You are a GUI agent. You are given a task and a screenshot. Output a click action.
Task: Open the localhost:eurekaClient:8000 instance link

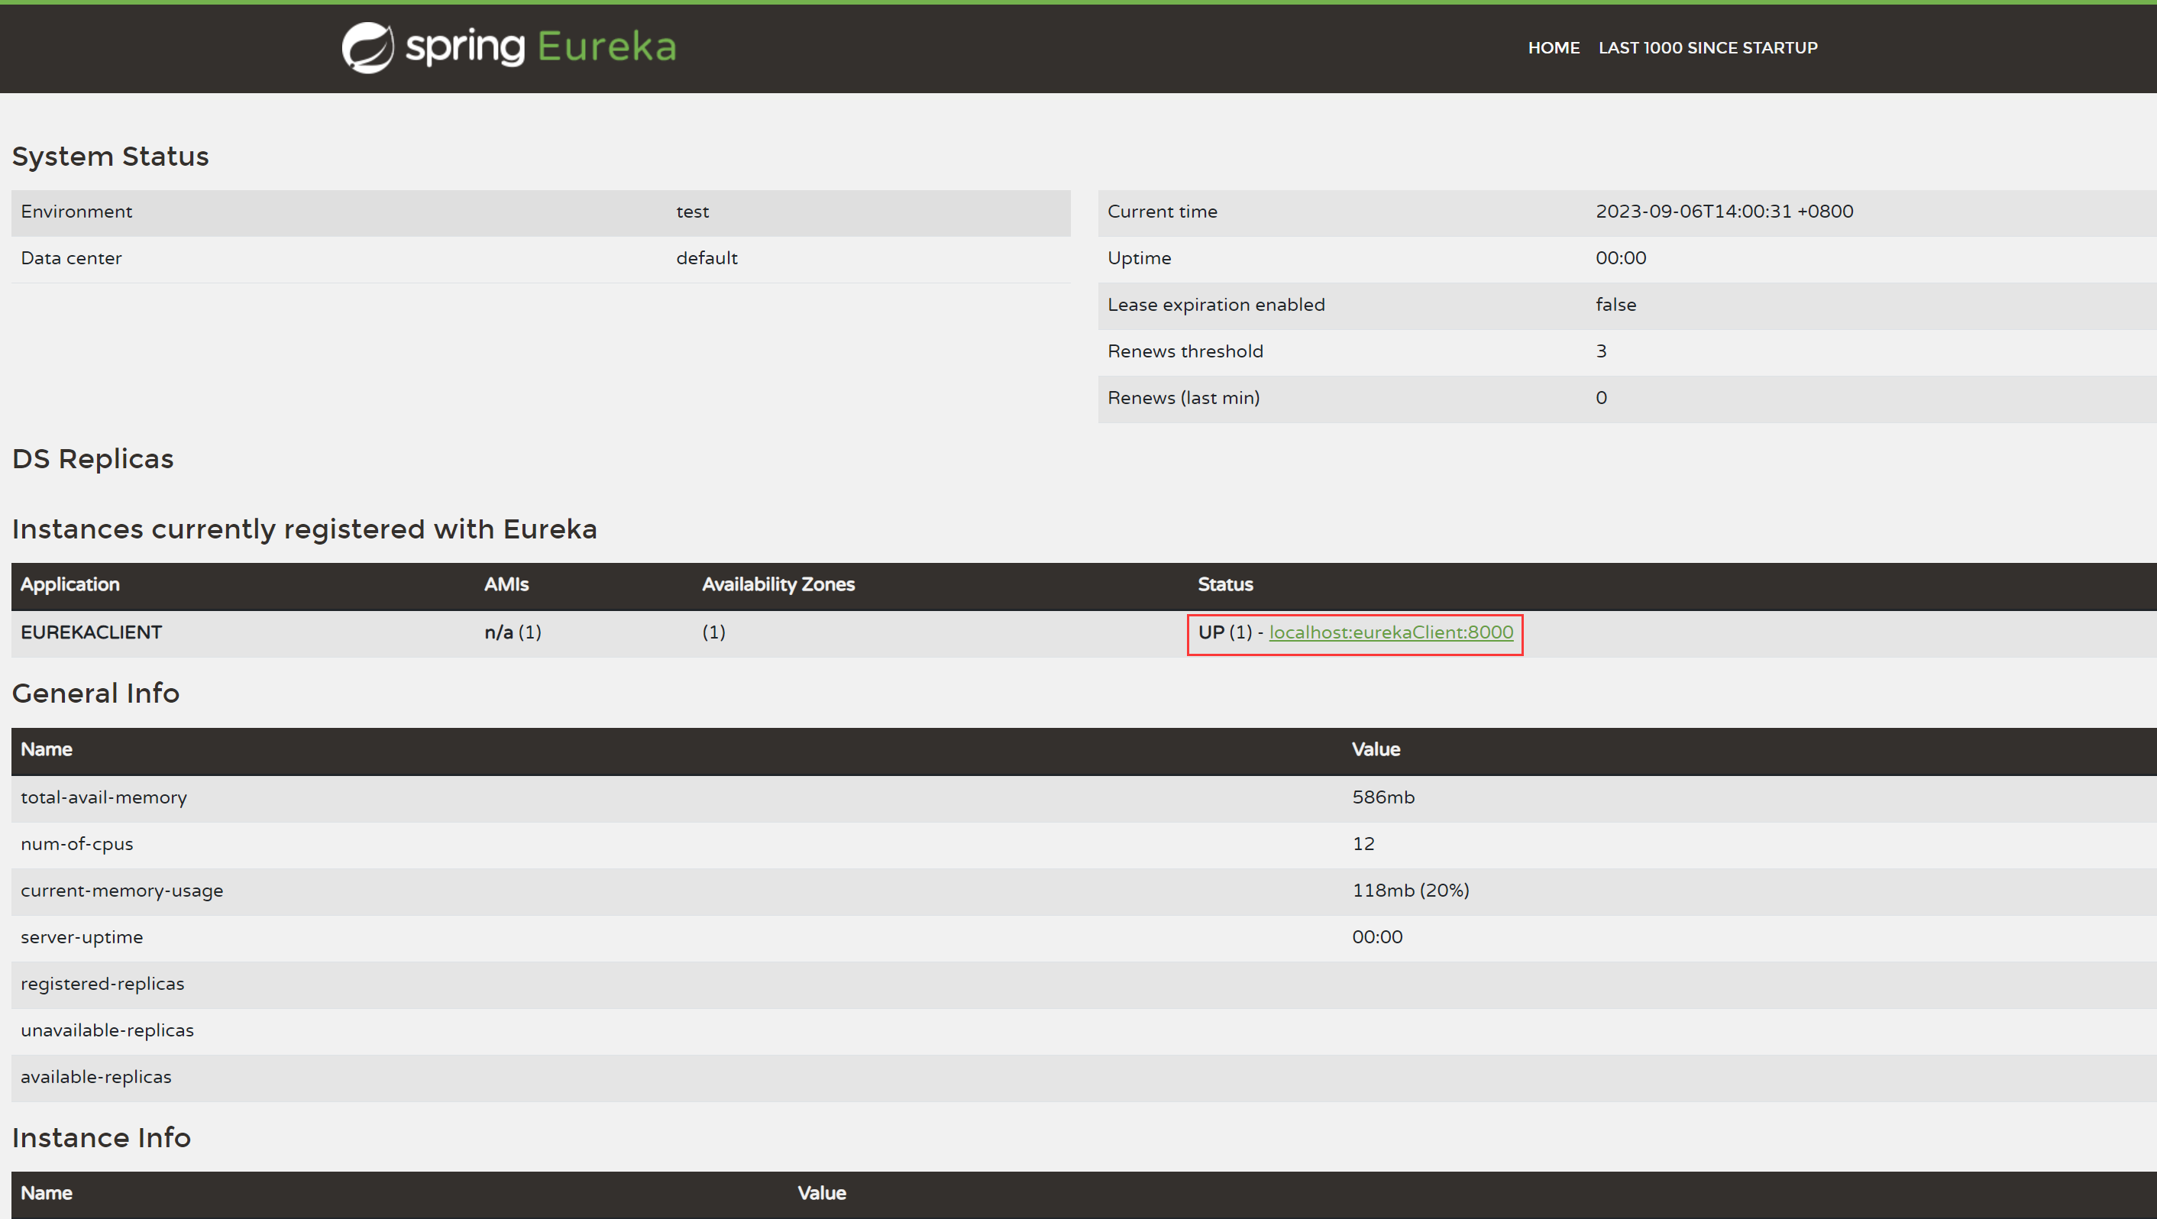[1391, 632]
